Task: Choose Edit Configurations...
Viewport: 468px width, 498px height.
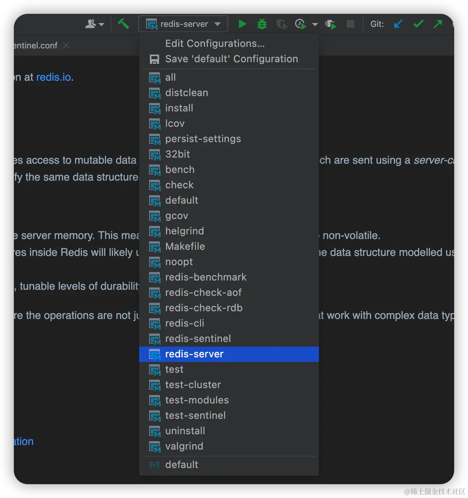Action: (229, 43)
